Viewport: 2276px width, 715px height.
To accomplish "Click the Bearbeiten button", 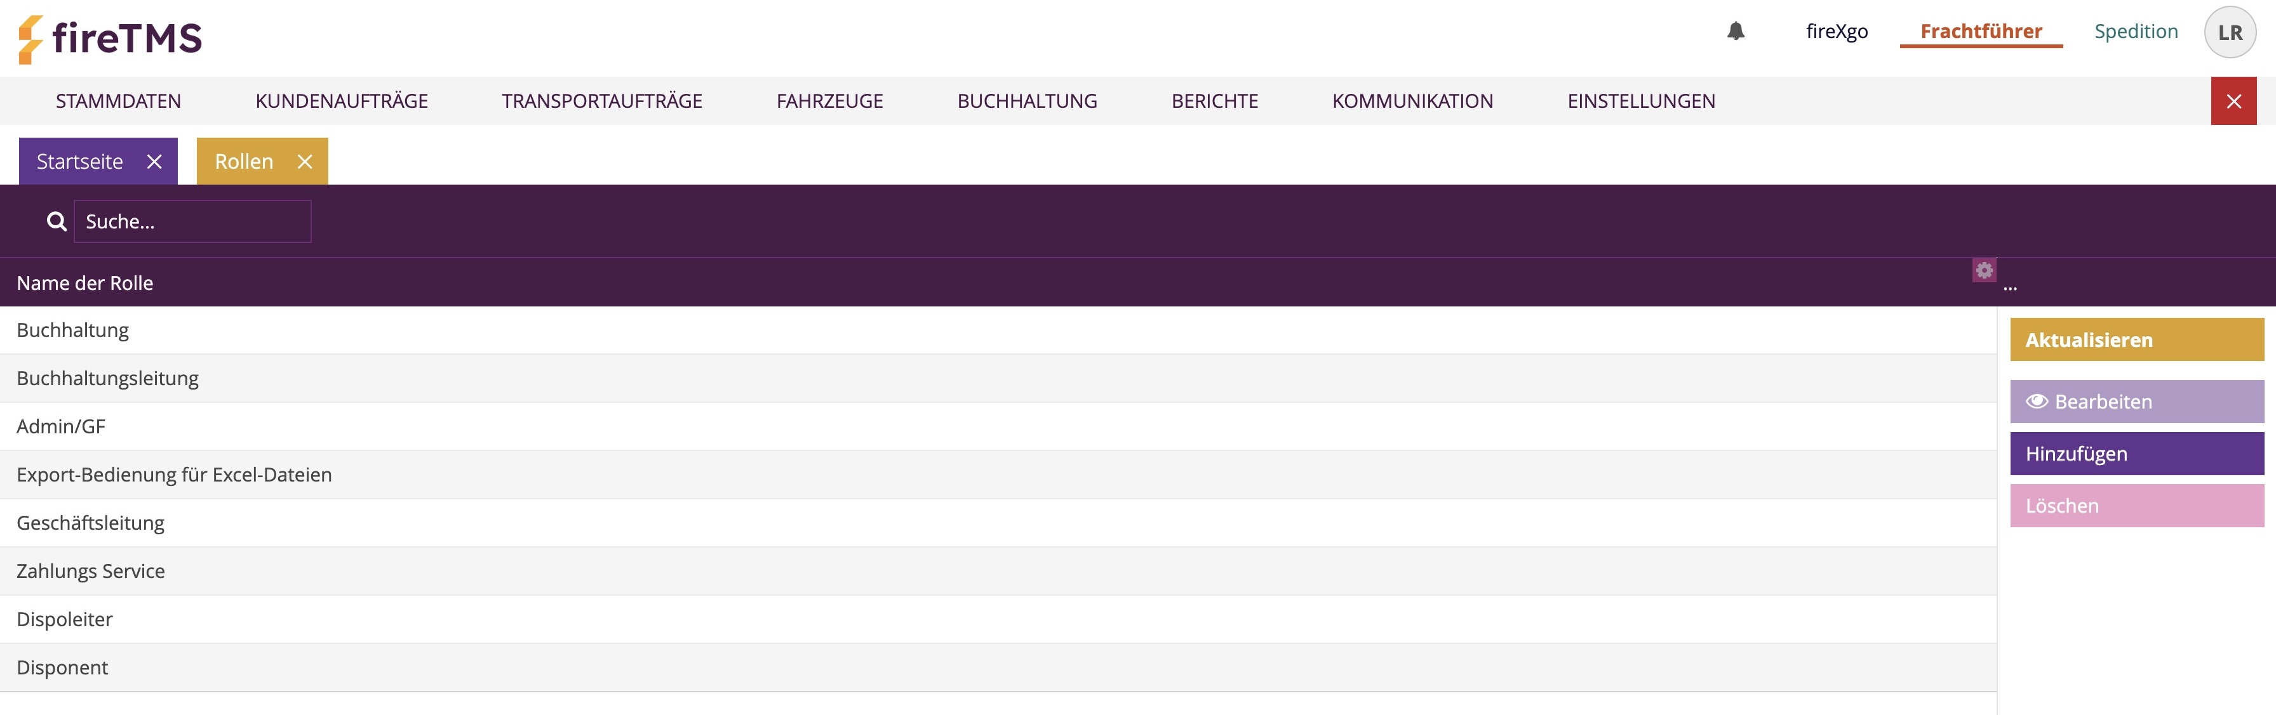I will click(x=2136, y=402).
